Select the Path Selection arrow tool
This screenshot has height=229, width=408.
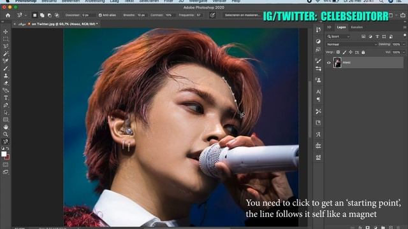point(6,113)
